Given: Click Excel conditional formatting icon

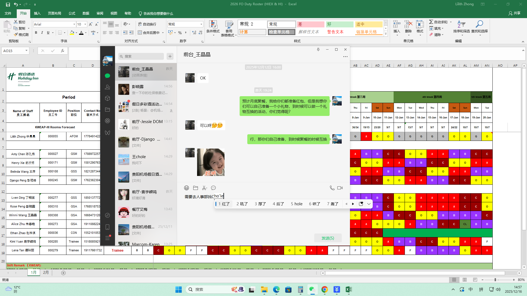Looking at the screenshot, I should point(213,25).
